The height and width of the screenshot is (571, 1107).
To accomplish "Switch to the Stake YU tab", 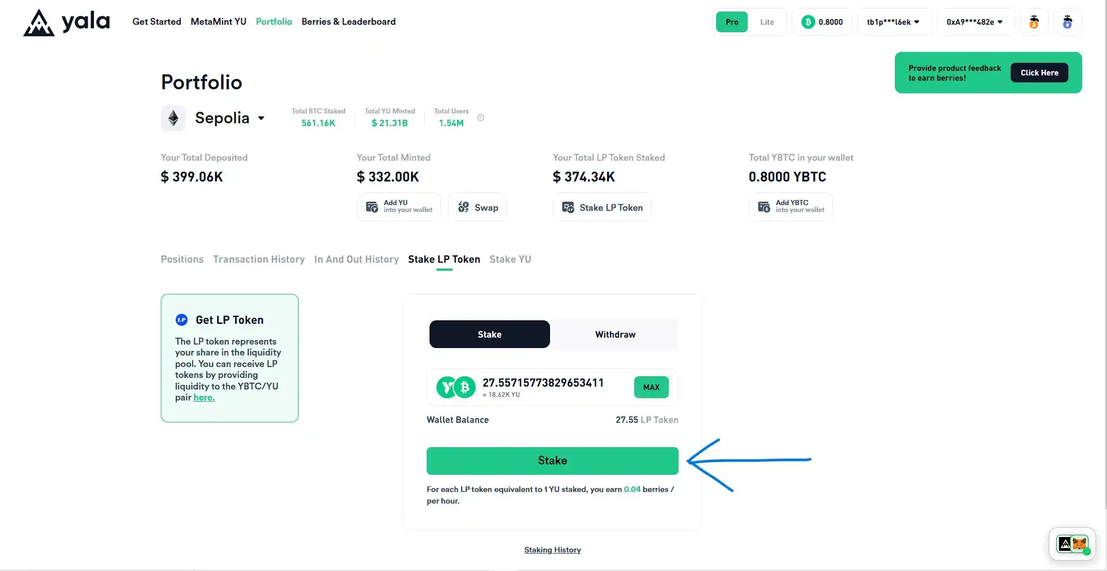I will pyautogui.click(x=510, y=259).
